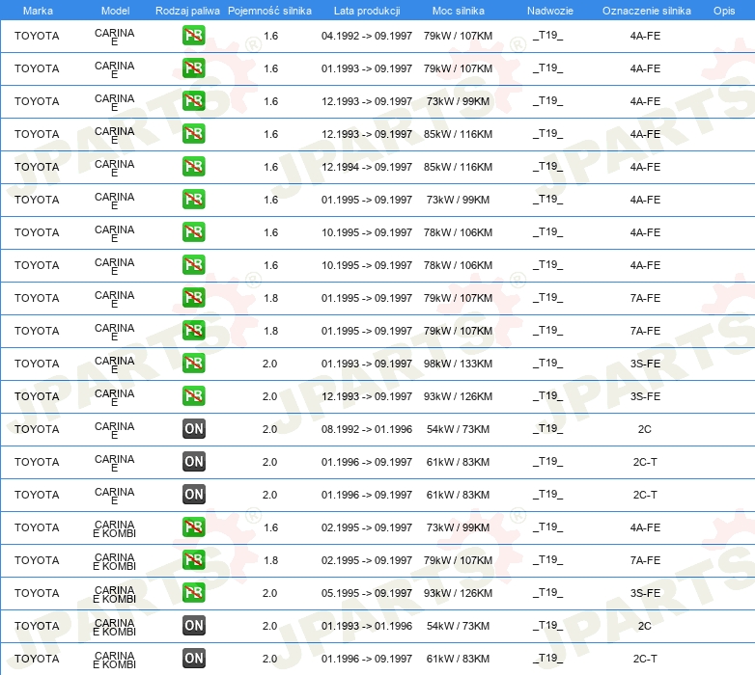755x675 pixels.
Task: Click _T19_ body code in Kombi 05.1995 row
Action: pos(548,593)
